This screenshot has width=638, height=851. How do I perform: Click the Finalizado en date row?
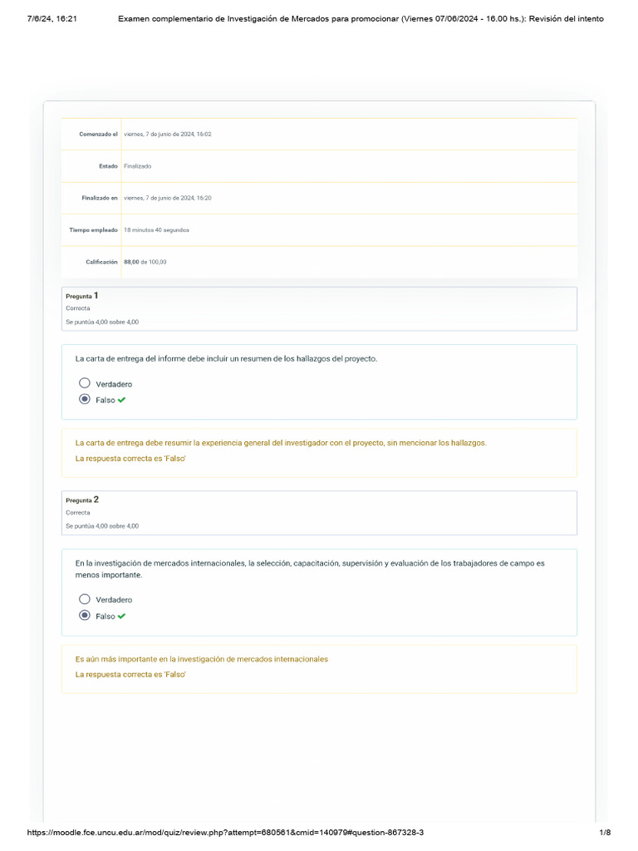tap(167, 198)
